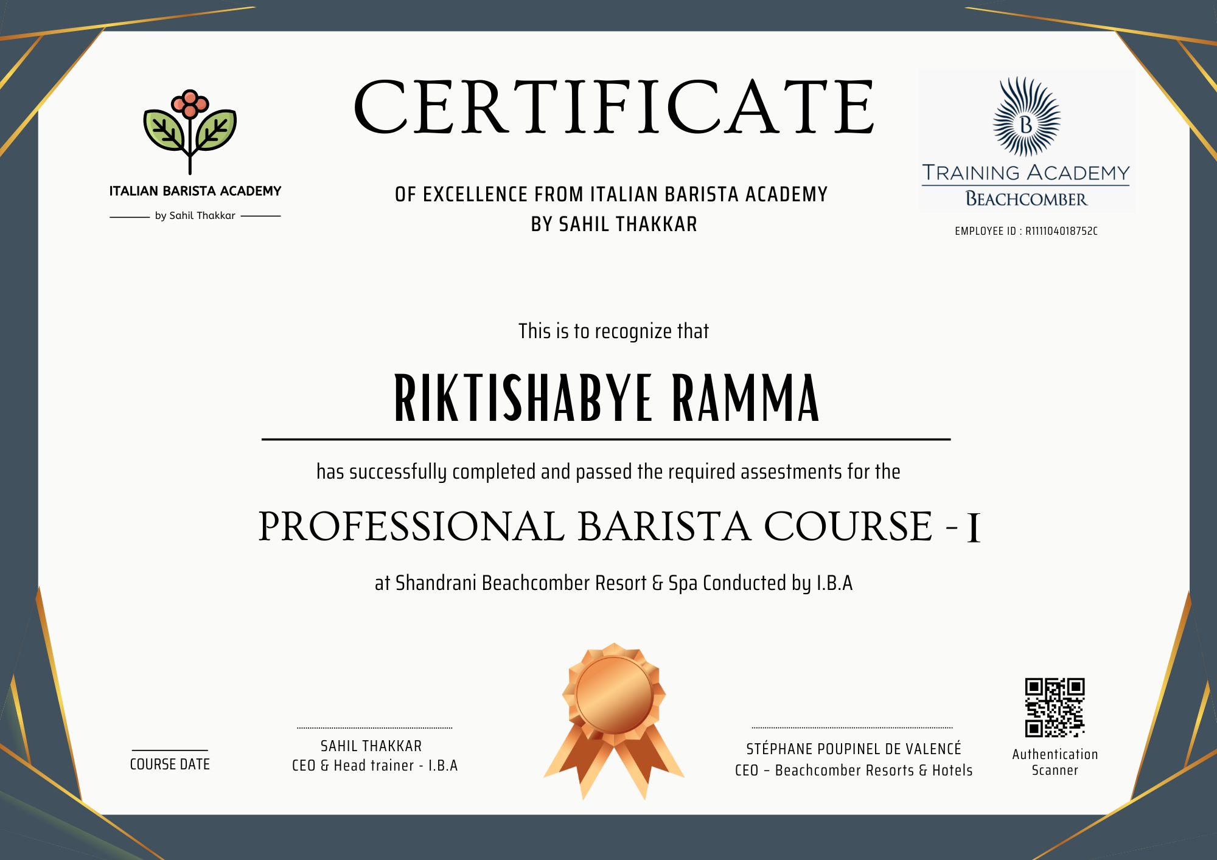
Task: Click the 'has successfully completed' sentence
Action: (x=608, y=472)
